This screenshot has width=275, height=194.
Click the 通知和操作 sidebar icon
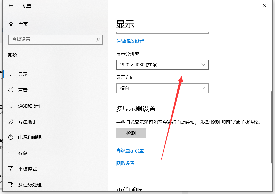[11, 106]
